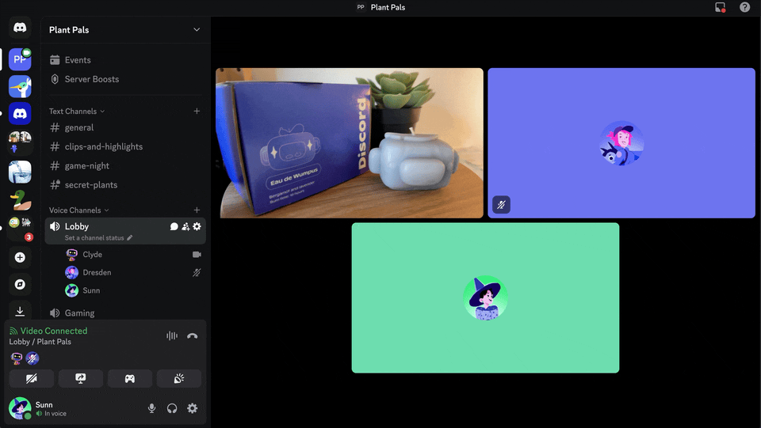Click muted mic indicator on Dresden's tile
Screen dimensions: 761x428
501,205
